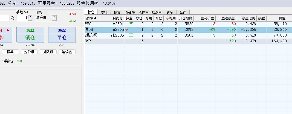
Task: Click the 撤单 cancel order button
Action: [10, 52]
